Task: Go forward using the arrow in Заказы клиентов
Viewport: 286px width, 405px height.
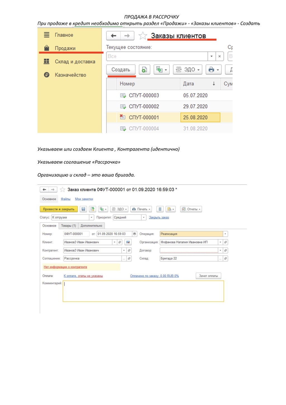Action: point(127,36)
